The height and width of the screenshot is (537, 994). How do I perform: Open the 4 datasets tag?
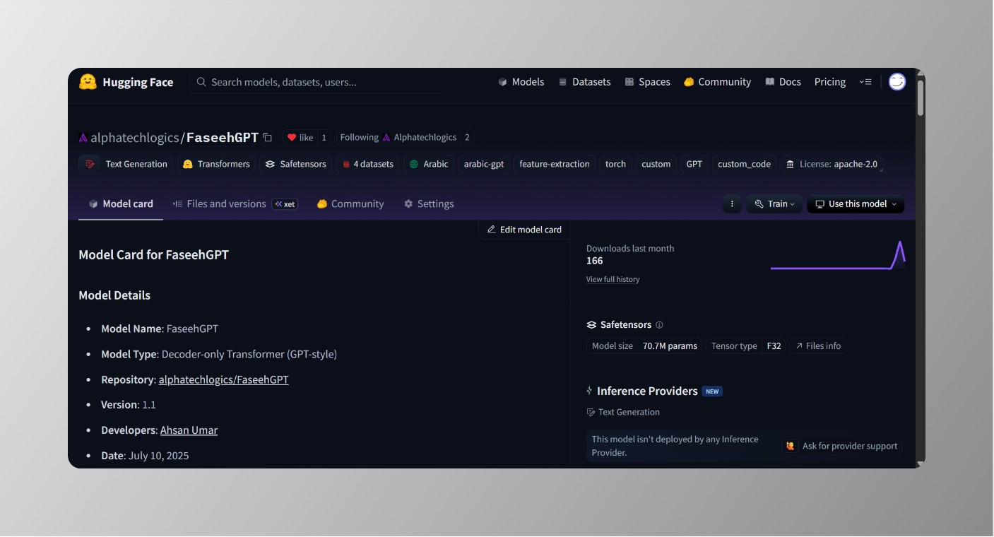[367, 164]
